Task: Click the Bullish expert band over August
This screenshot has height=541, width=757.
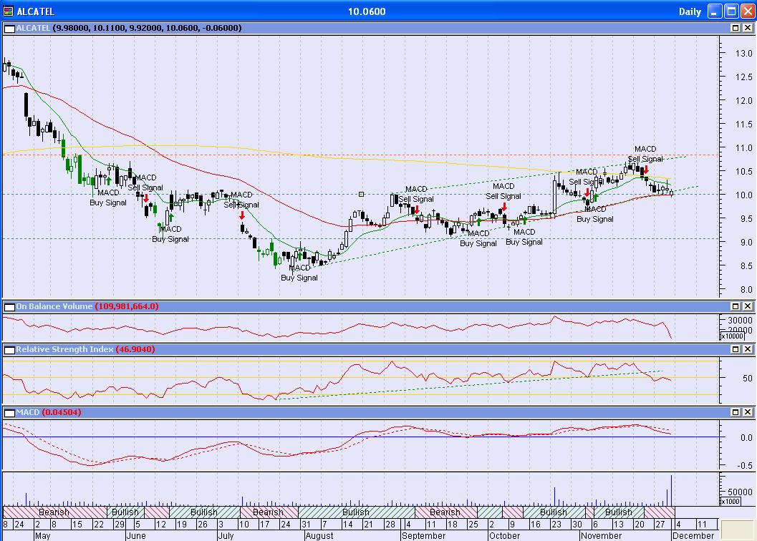Action: 356,512
